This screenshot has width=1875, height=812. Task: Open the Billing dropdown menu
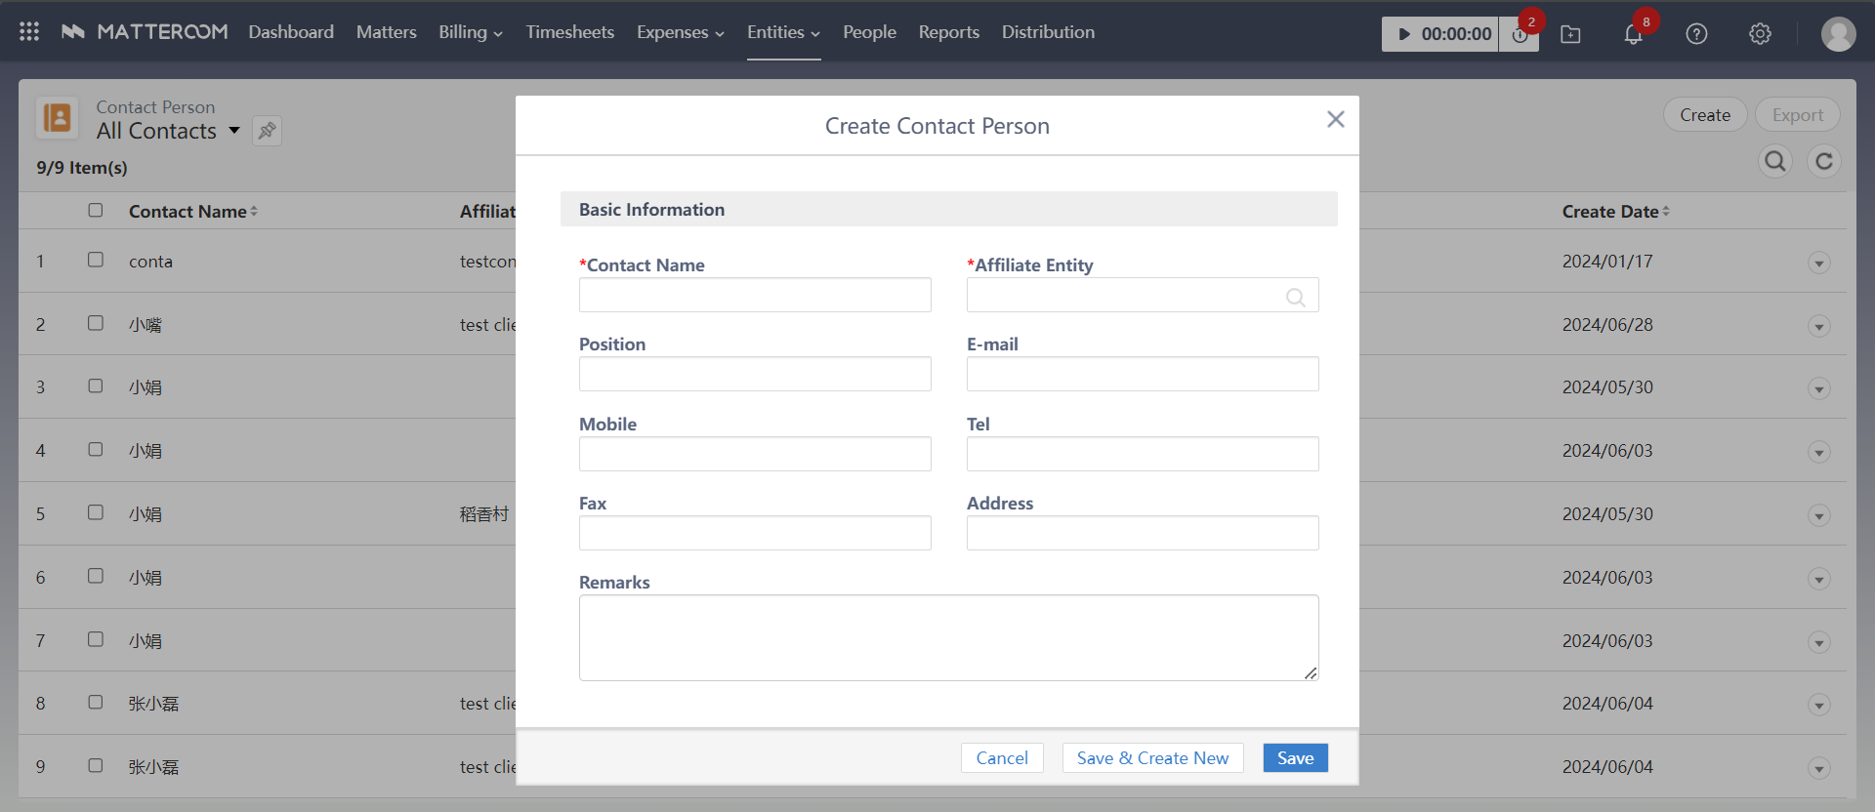[x=470, y=32]
